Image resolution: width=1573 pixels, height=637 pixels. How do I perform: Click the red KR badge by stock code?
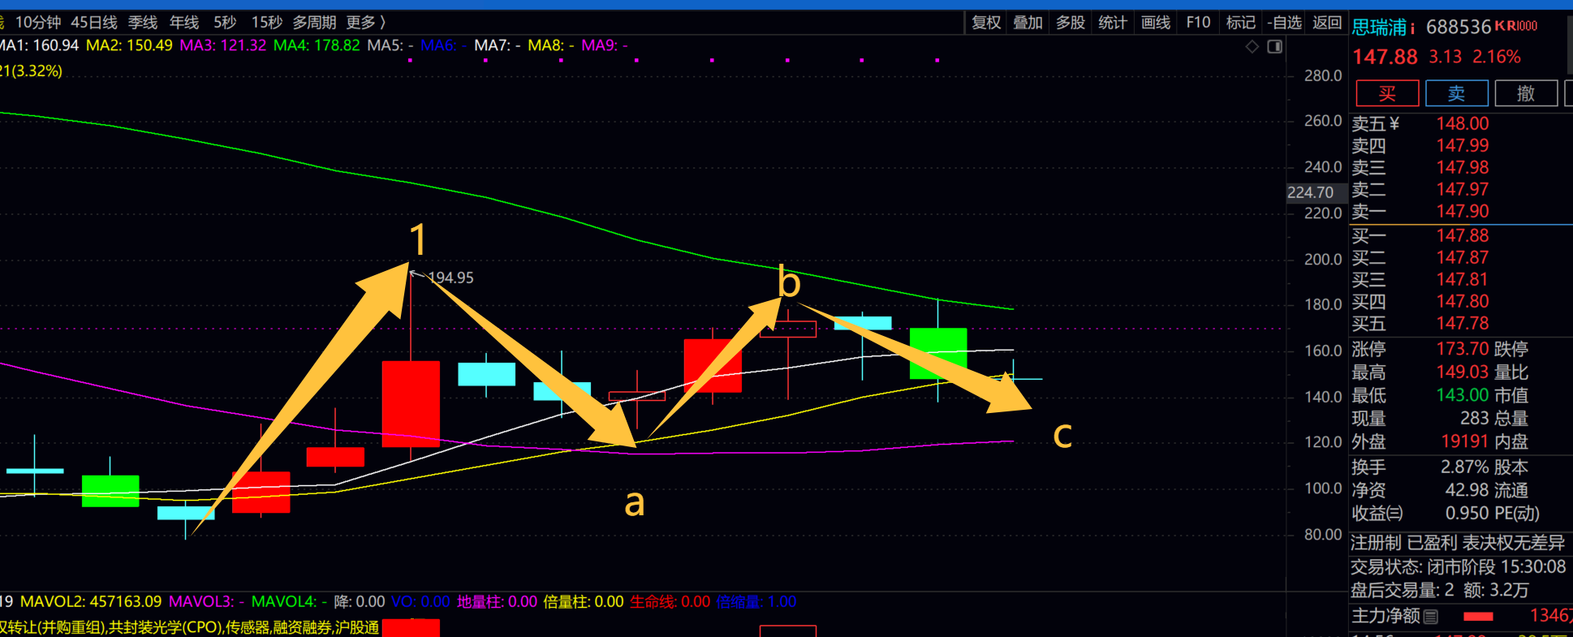[1515, 26]
